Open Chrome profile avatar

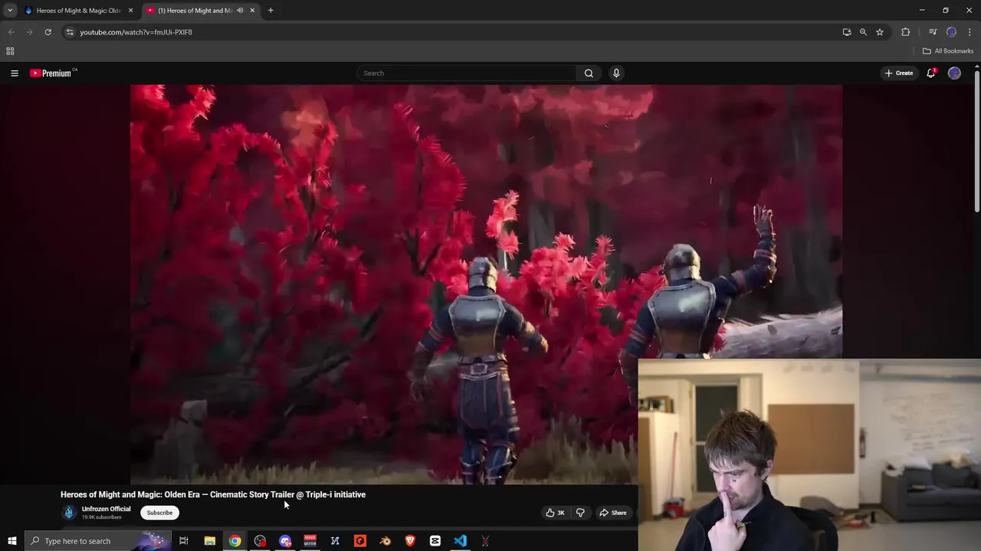pyautogui.click(x=952, y=32)
